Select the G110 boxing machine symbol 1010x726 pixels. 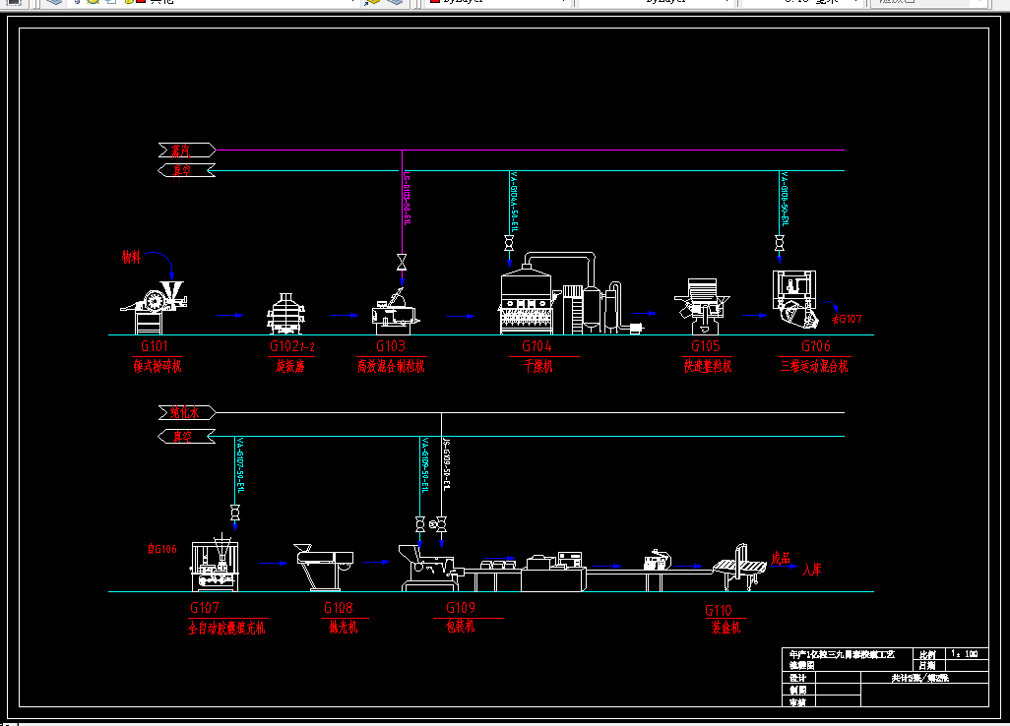click(739, 567)
